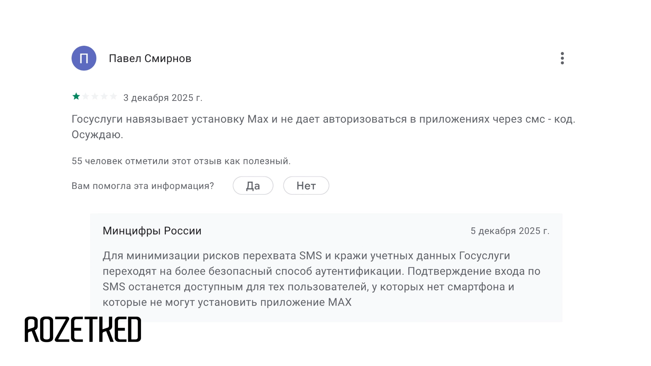Click the review date "3 декабря 2025 г."
Screen dimensions: 651x366
tap(163, 98)
